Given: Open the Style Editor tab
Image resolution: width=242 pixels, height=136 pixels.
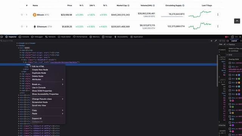Looking at the screenshot, I should coord(64,37).
